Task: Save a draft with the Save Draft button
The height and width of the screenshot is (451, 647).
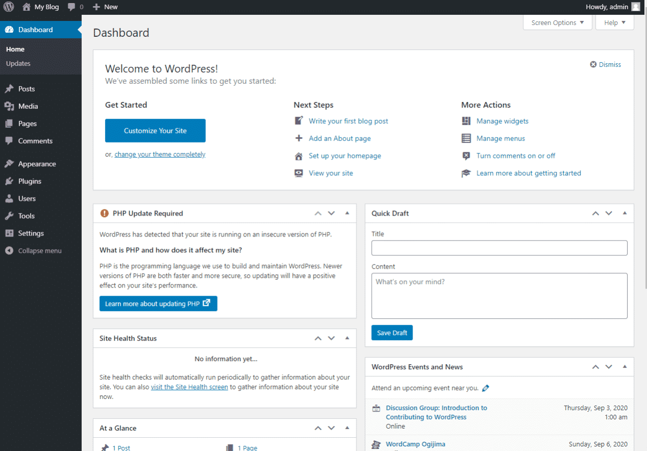Action: [x=392, y=333]
